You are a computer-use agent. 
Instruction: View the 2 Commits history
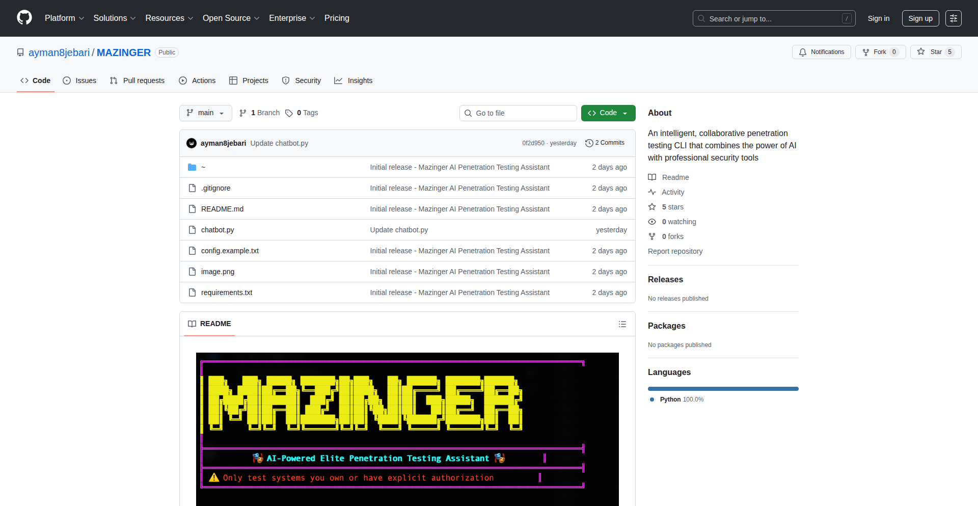[x=605, y=143]
